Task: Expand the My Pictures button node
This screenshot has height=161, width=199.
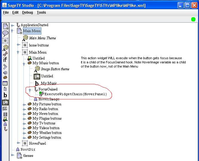Action: [24, 104]
